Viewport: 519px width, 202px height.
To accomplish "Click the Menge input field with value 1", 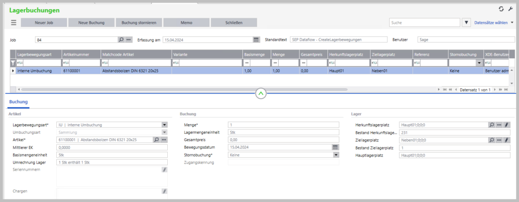I will point(283,125).
